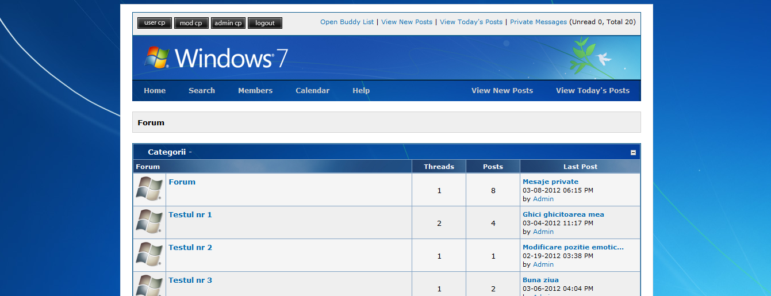Open the Members page
This screenshot has height=296, width=771.
[x=255, y=91]
